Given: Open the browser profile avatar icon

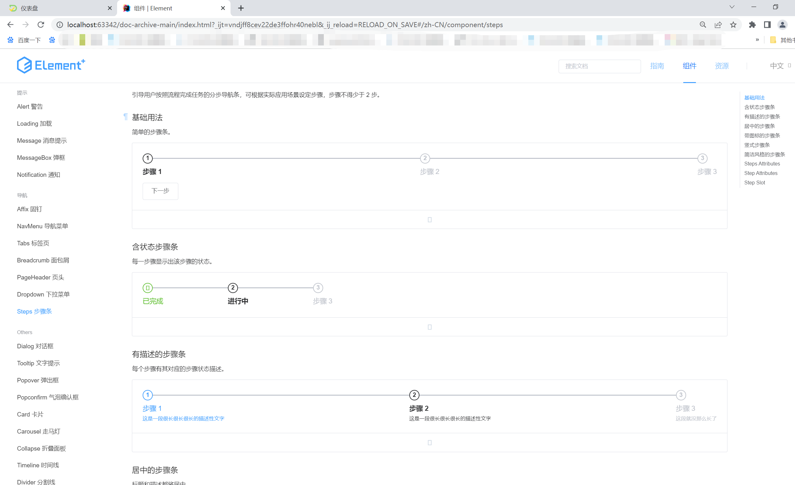Looking at the screenshot, I should tap(782, 25).
